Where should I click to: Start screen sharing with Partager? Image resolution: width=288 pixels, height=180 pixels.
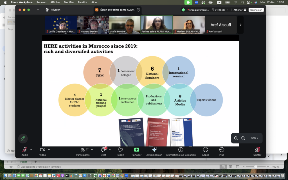tap(136, 150)
